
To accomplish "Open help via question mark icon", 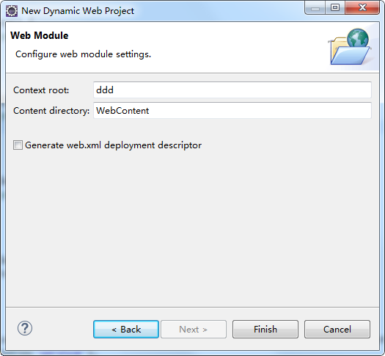I will 25,328.
